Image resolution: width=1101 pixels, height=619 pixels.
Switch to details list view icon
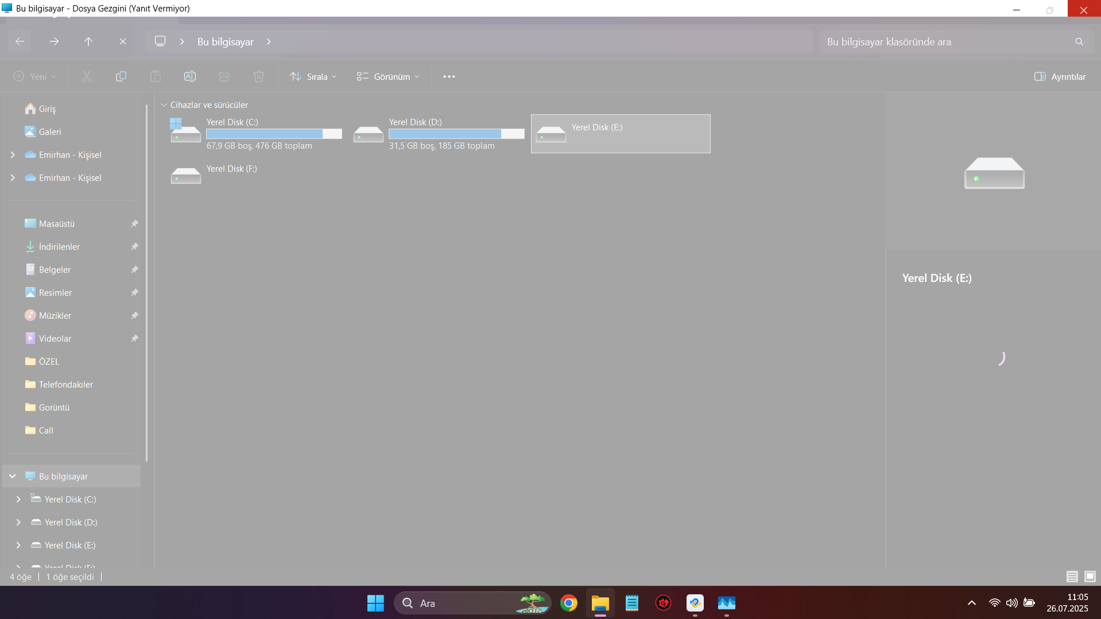(1072, 577)
